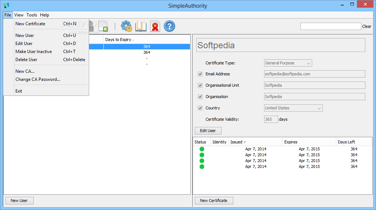This screenshot has height=210, width=376.
Task: Select the second user row showing 364
Action: tap(139, 52)
